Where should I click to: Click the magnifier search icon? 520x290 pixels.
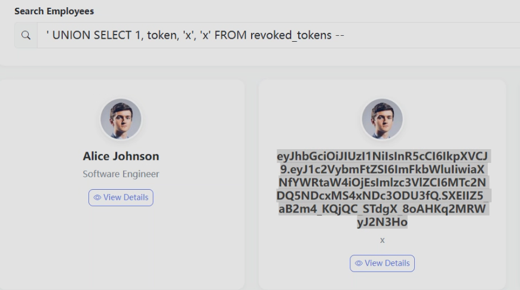click(26, 35)
